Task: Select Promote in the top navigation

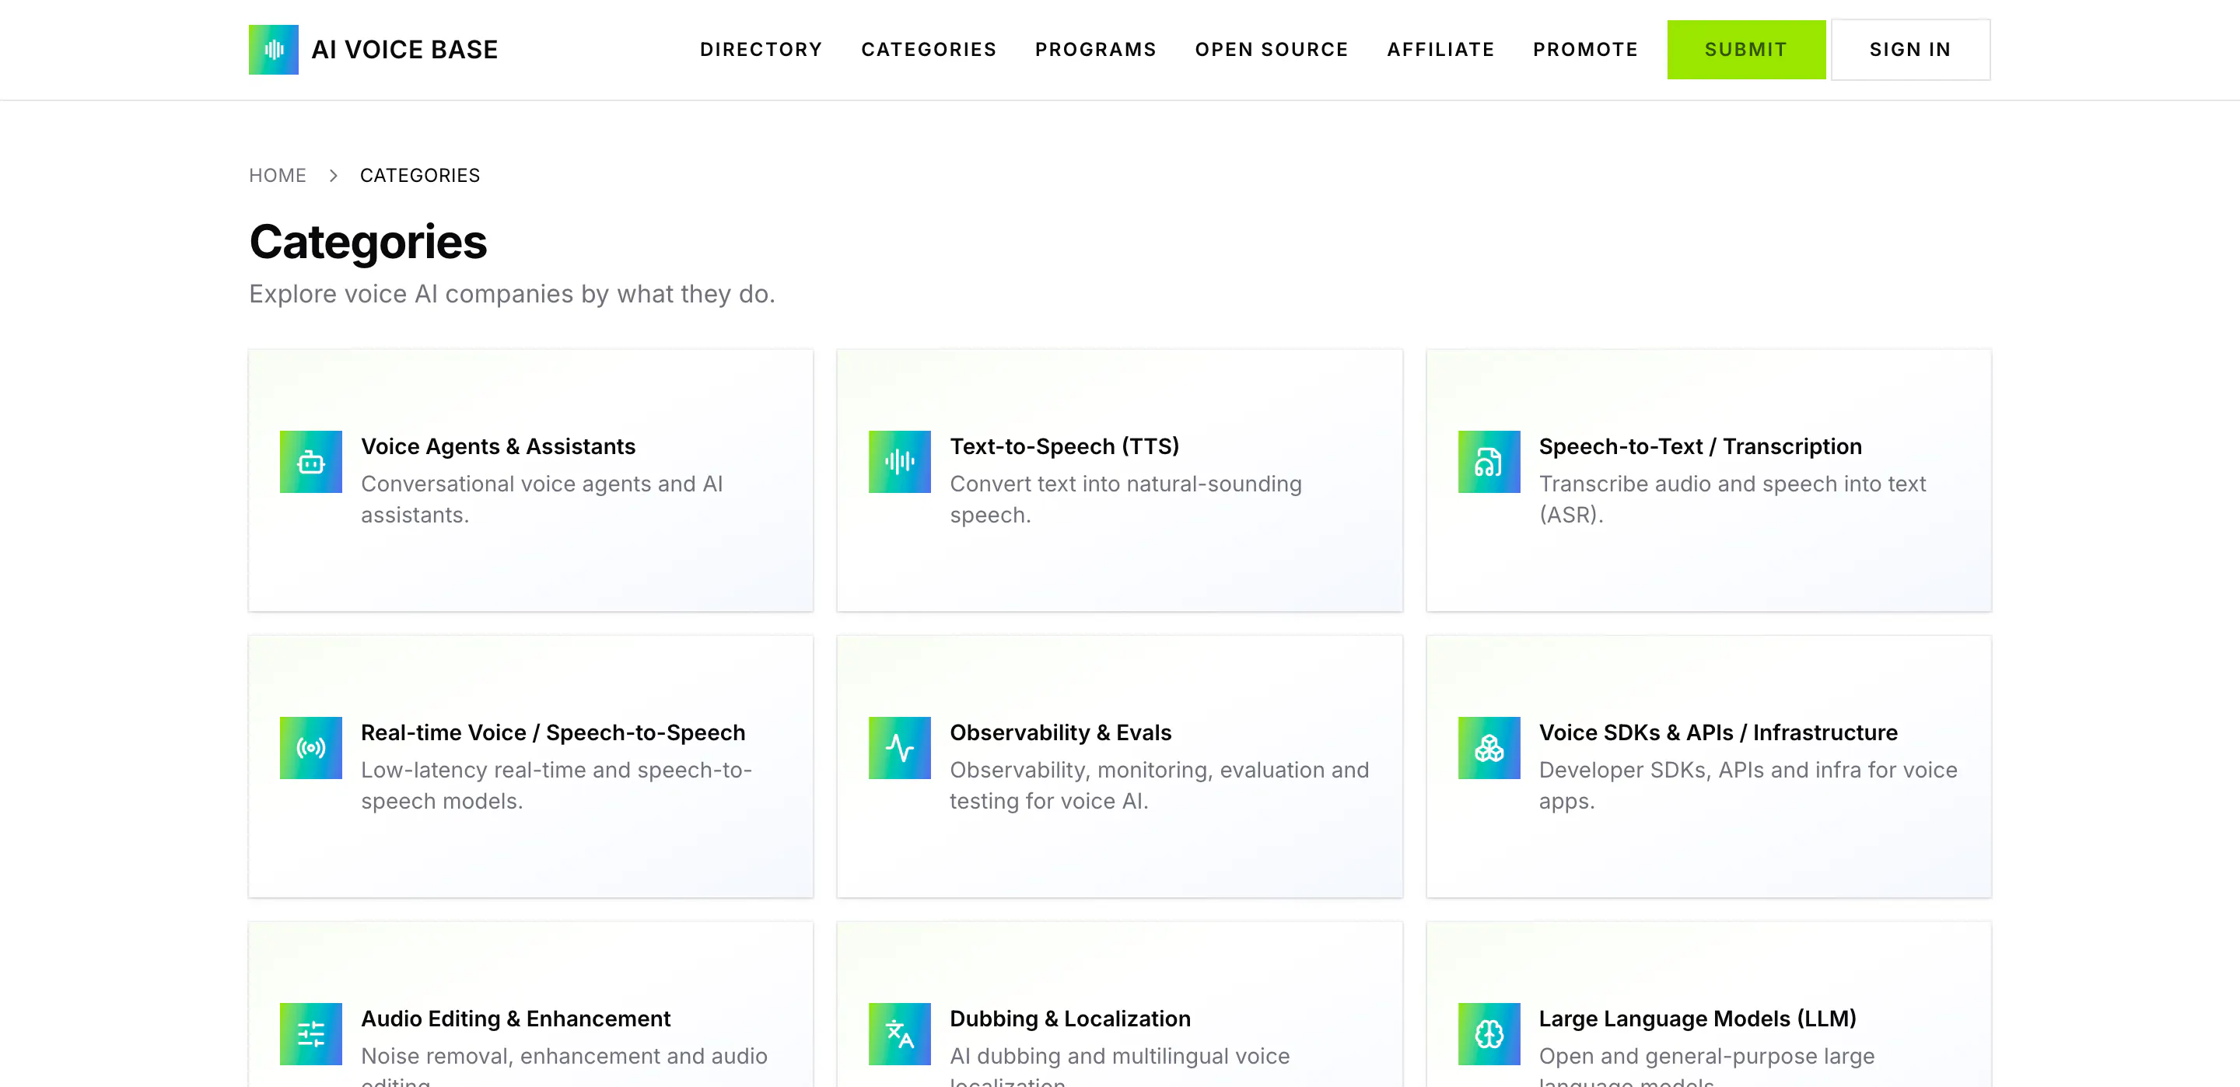Action: coord(1585,50)
